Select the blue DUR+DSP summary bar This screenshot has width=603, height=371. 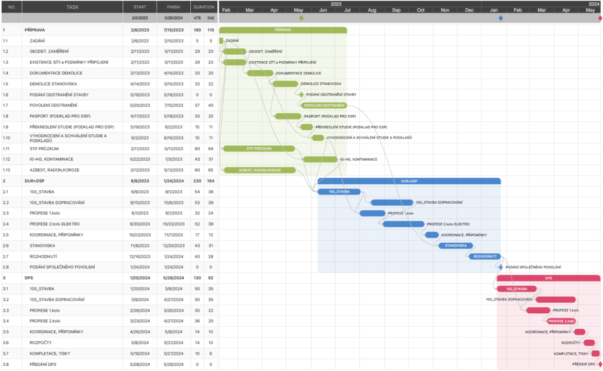coord(409,181)
